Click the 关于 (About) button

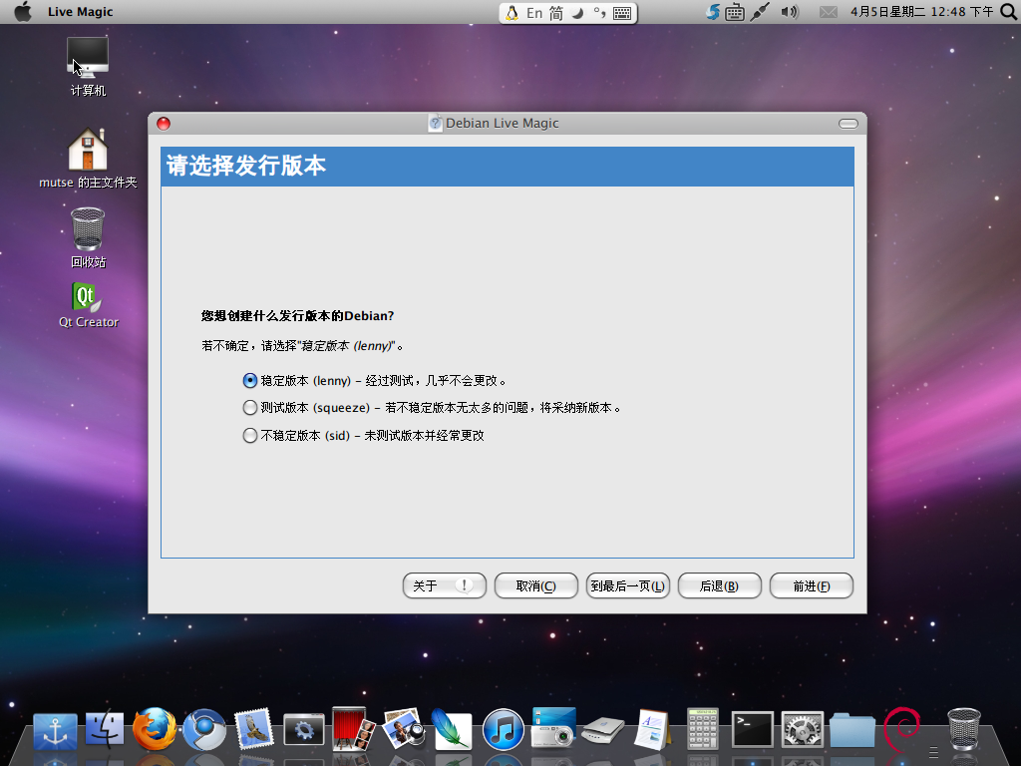tap(445, 585)
